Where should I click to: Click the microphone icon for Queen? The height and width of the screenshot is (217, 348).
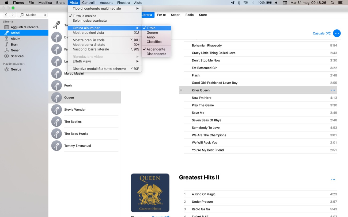(56, 98)
